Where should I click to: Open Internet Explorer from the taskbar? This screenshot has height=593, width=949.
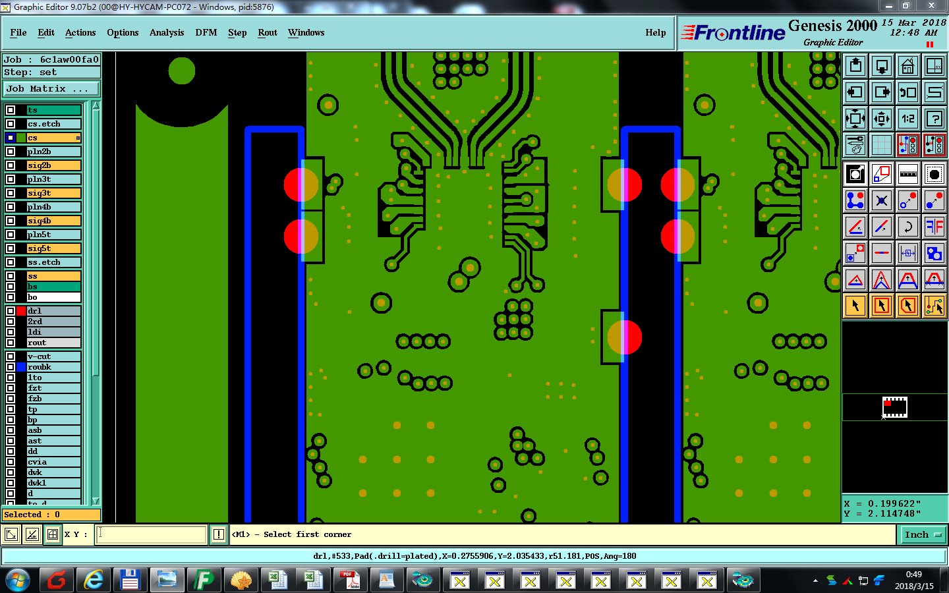(94, 580)
